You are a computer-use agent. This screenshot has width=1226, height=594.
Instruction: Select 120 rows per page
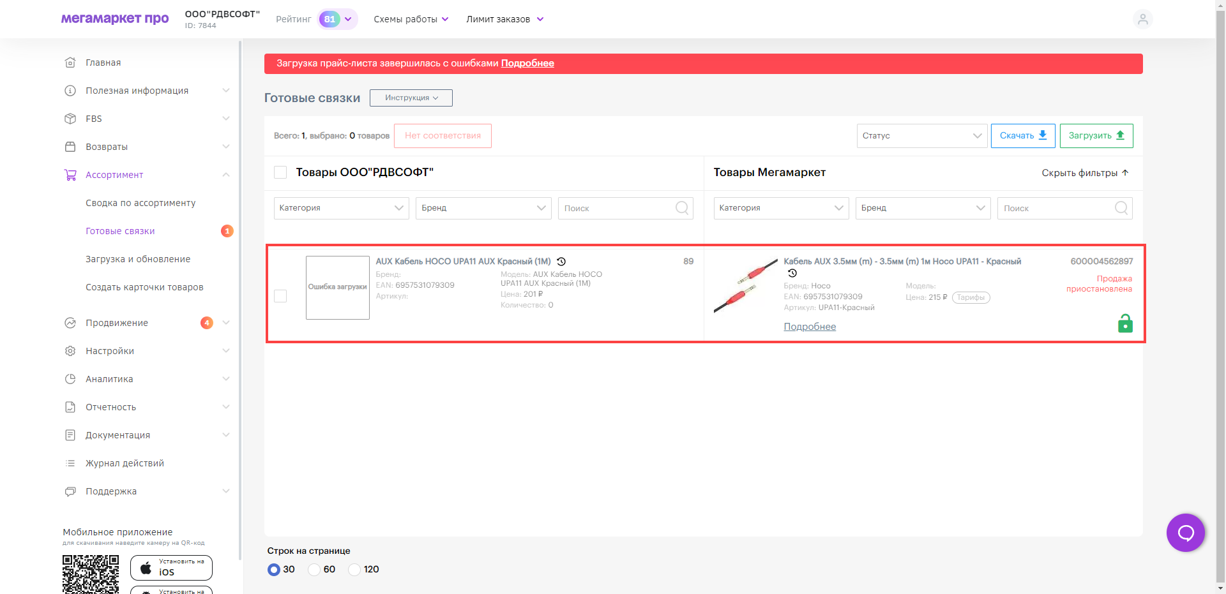point(354,570)
